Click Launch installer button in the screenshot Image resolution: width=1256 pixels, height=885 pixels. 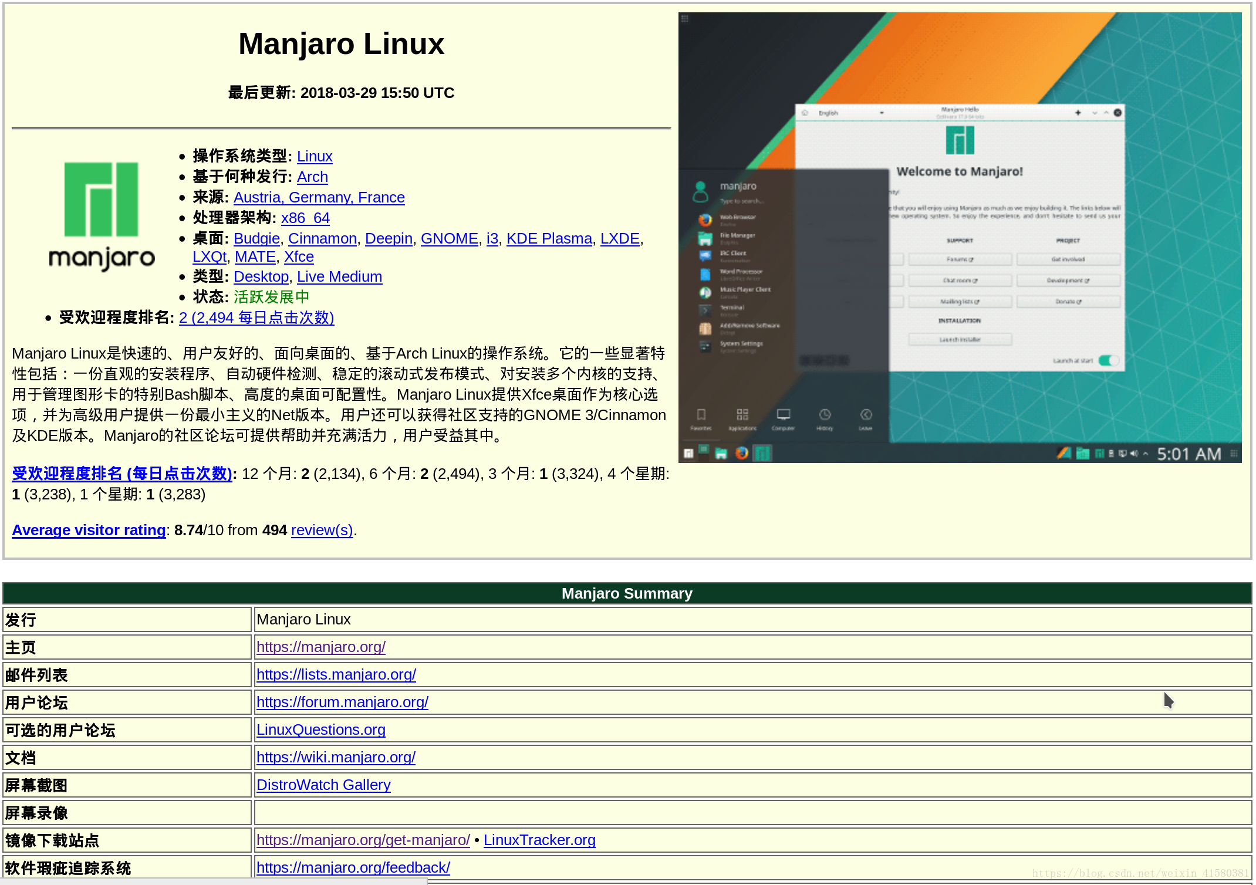tap(960, 339)
